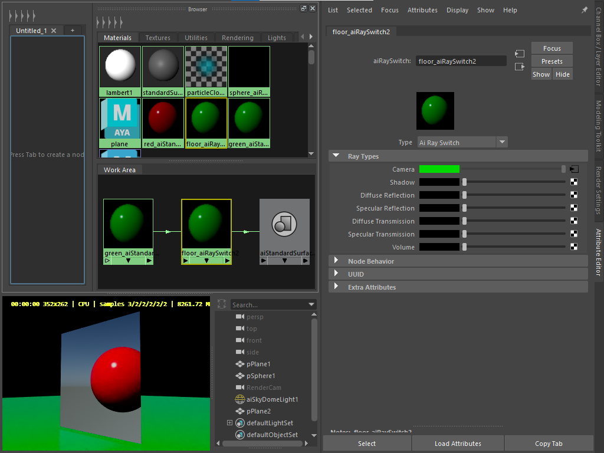Collapse the Ray Types section

click(334, 155)
